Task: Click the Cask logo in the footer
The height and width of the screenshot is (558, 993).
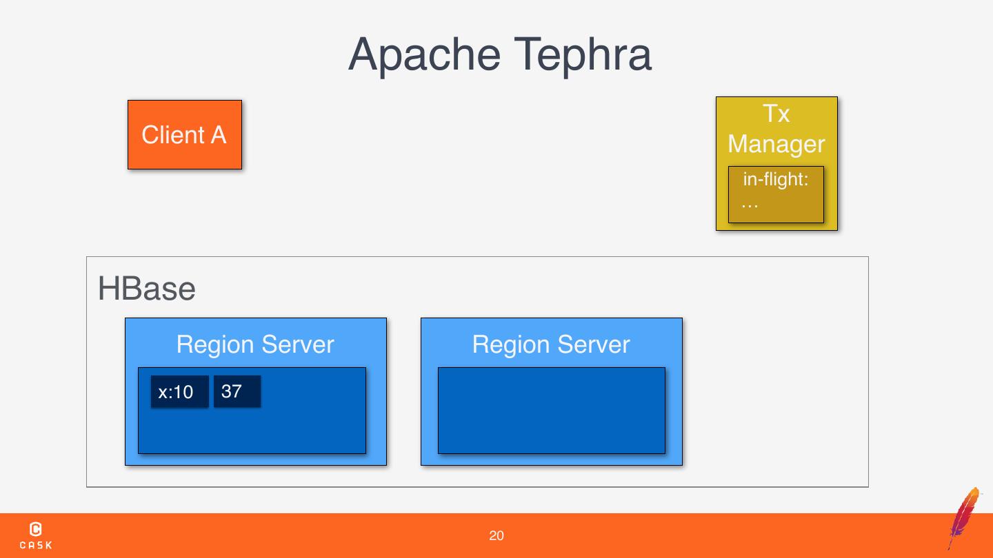Action: click(36, 536)
